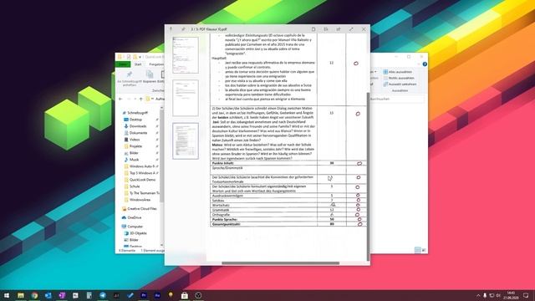Pin the QuickLook preview window on top
The image size is (535, 301).
[183, 29]
